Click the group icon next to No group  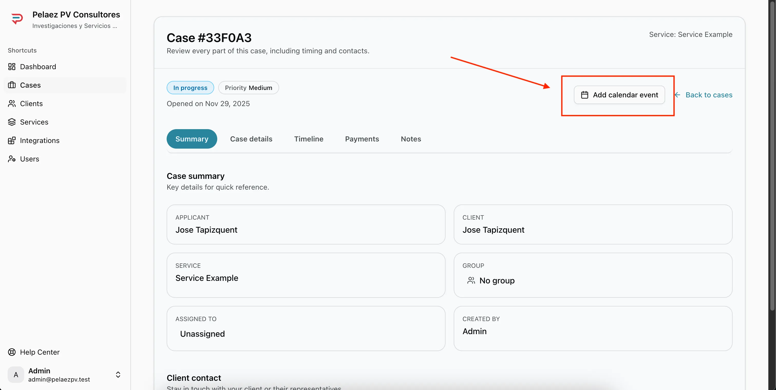471,280
